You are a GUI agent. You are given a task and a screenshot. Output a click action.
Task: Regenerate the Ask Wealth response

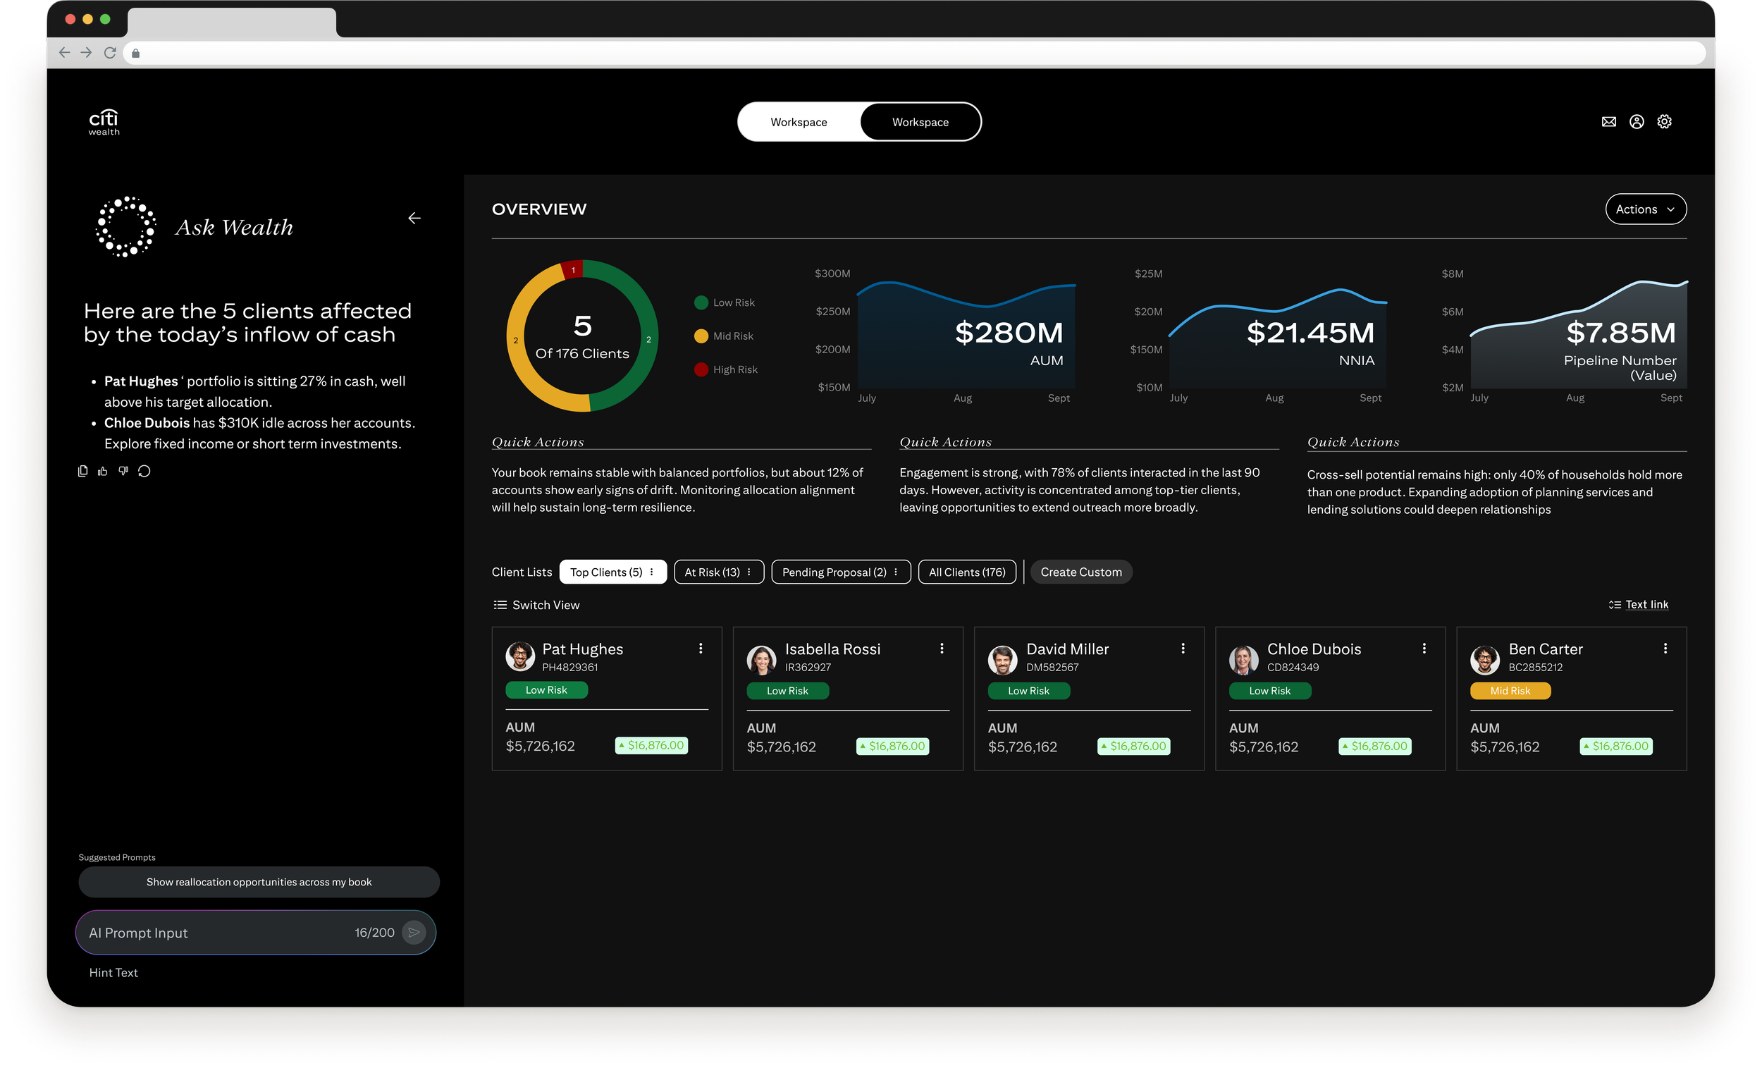tap(144, 471)
